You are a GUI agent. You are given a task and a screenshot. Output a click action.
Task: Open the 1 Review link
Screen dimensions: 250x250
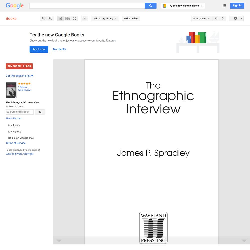click(23, 87)
